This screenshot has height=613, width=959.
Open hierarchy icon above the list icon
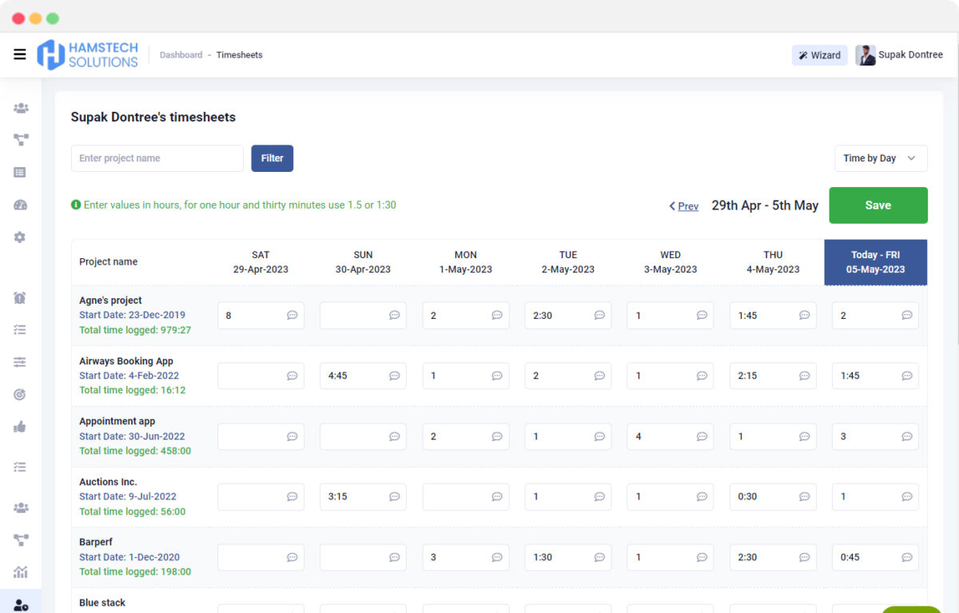coord(21,140)
